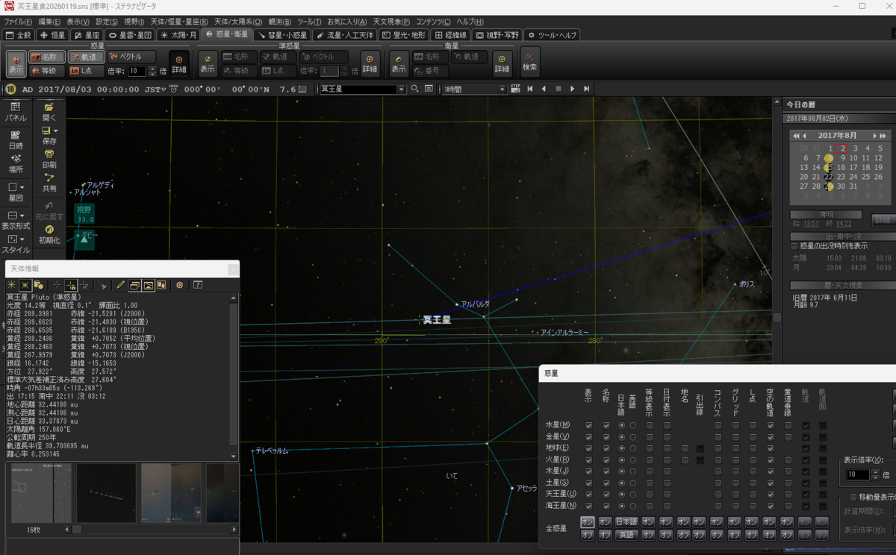Image resolution: width=896 pixels, height=555 pixels.
Task: Click pencil edit icon in 天体情報 toolbar
Action: coord(121,285)
